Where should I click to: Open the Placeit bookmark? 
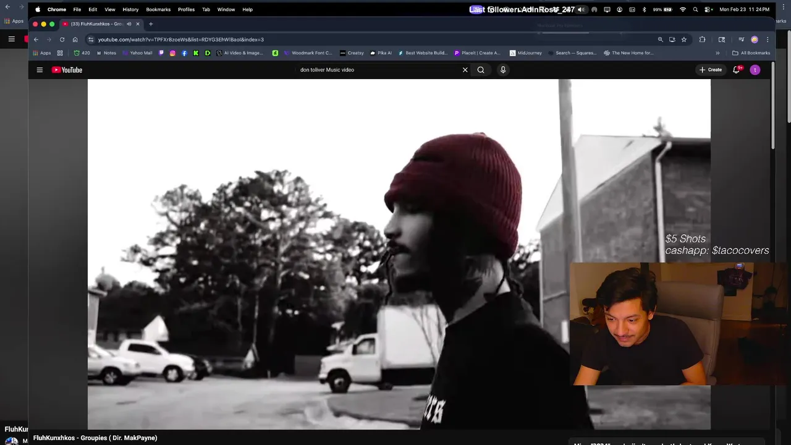click(477, 53)
